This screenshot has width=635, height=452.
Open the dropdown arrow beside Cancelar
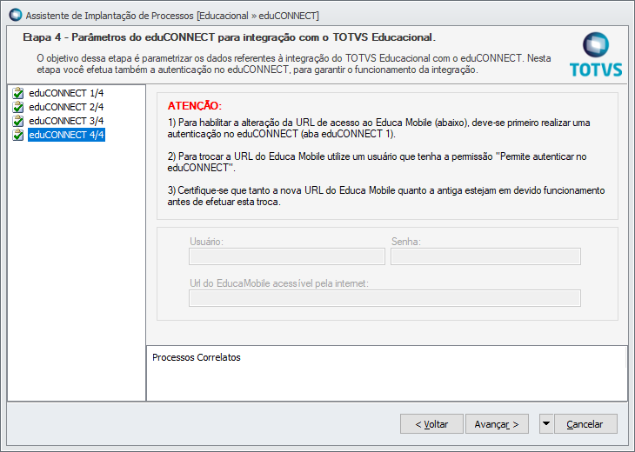pos(546,423)
